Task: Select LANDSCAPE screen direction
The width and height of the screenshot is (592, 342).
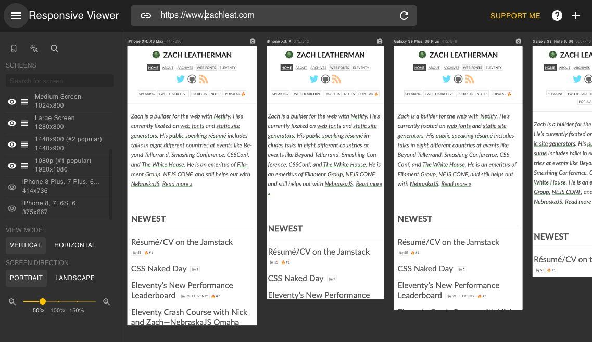Action: coord(75,278)
